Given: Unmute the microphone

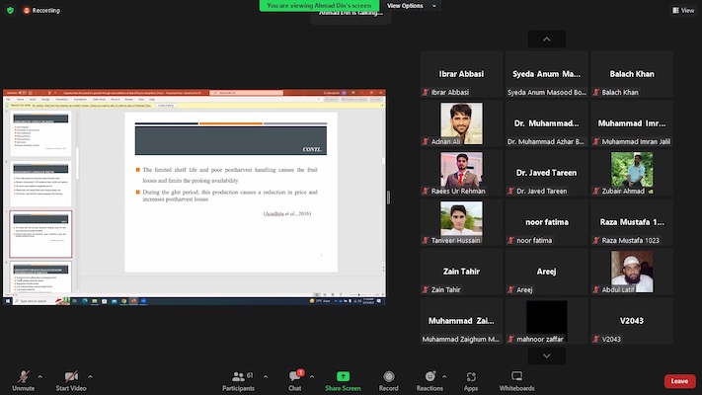Looking at the screenshot, I should point(24,380).
